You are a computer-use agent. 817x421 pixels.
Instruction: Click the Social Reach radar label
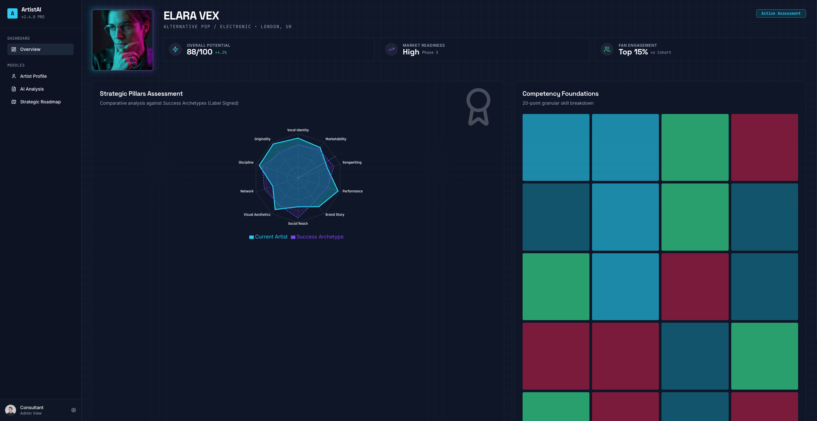[x=298, y=223]
